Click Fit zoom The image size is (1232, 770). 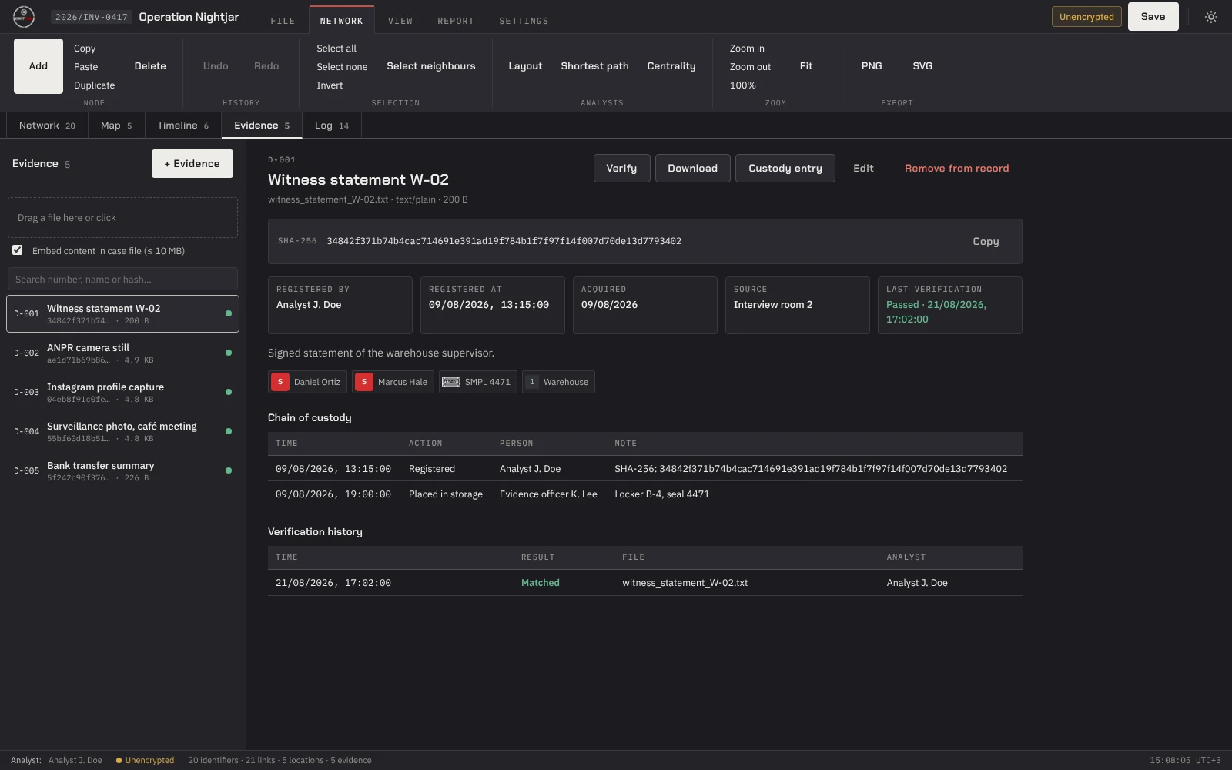[806, 66]
